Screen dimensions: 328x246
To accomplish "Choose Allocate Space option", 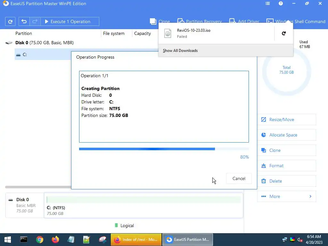I will click(287, 135).
